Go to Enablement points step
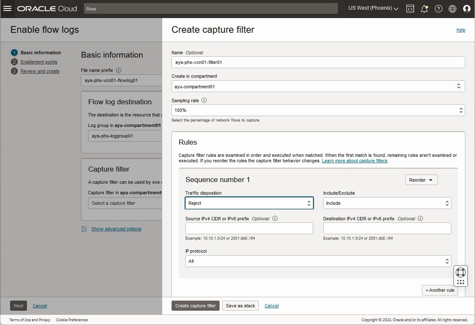The width and height of the screenshot is (475, 325). click(39, 62)
